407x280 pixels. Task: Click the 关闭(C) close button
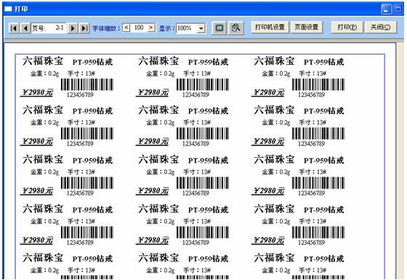pos(381,27)
